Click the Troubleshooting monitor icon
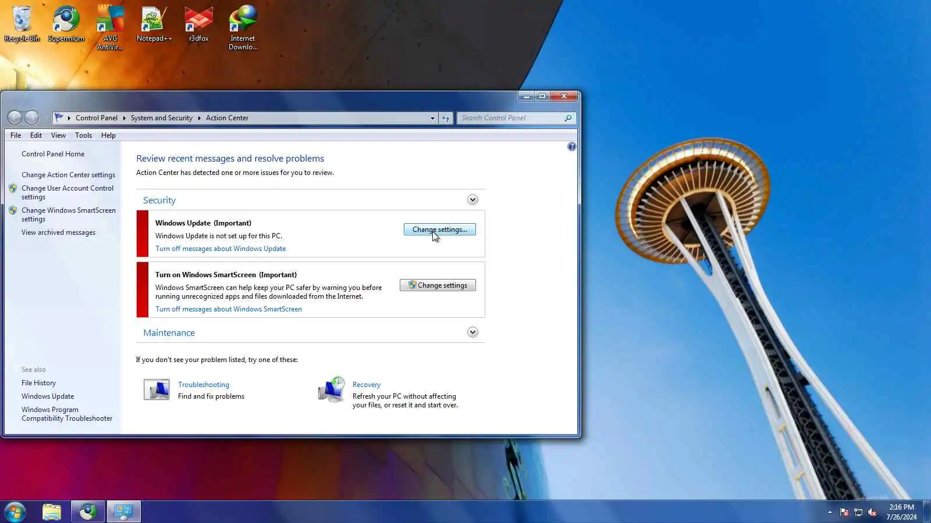This screenshot has height=523, width=931. coord(157,389)
